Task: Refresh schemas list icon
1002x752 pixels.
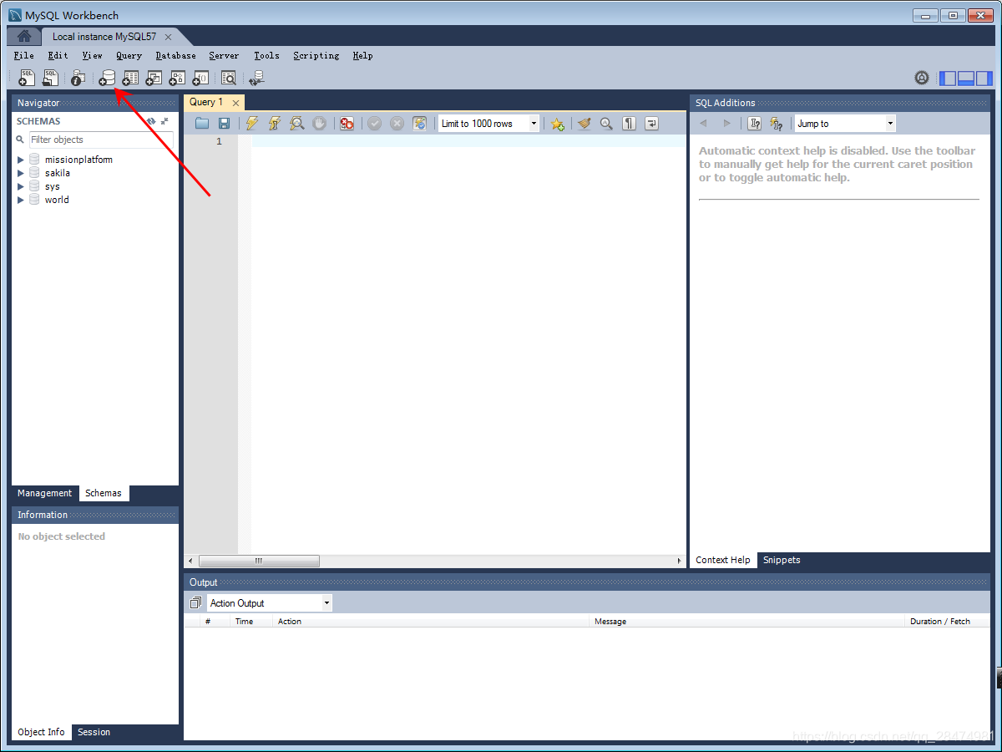Action: [x=151, y=121]
